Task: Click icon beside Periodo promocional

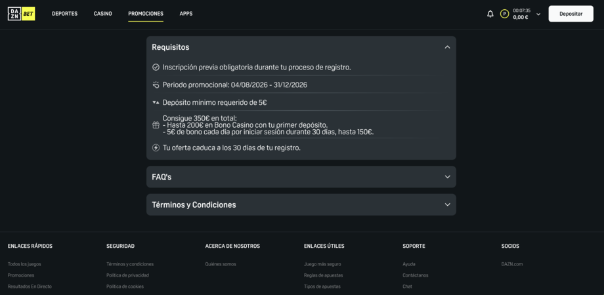Action: click(156, 85)
